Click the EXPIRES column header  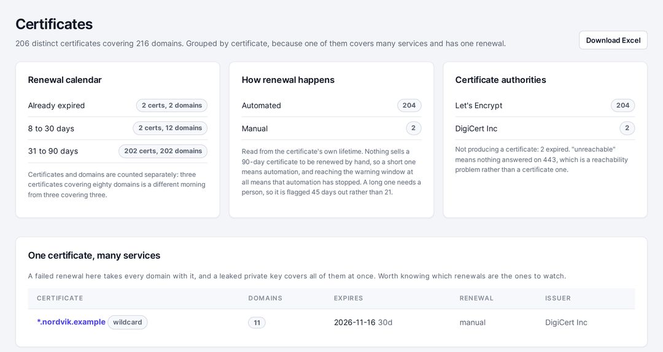(349, 298)
